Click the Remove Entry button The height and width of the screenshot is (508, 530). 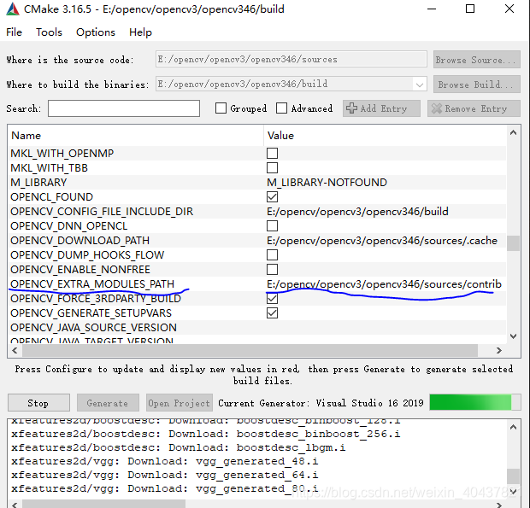pos(474,108)
